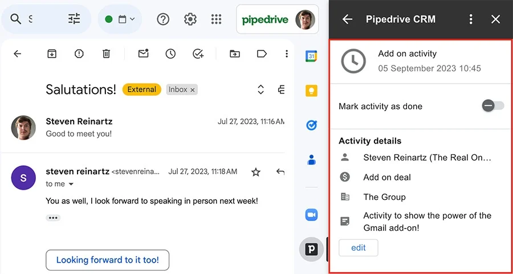Open the Pipedrive CRM panel options menu

[x=471, y=19]
